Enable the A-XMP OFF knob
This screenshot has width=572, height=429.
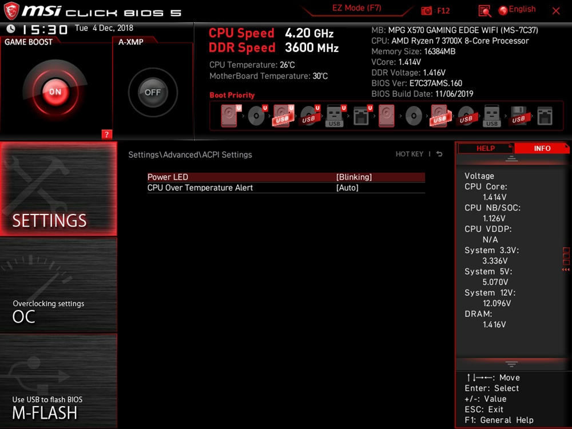click(x=153, y=92)
